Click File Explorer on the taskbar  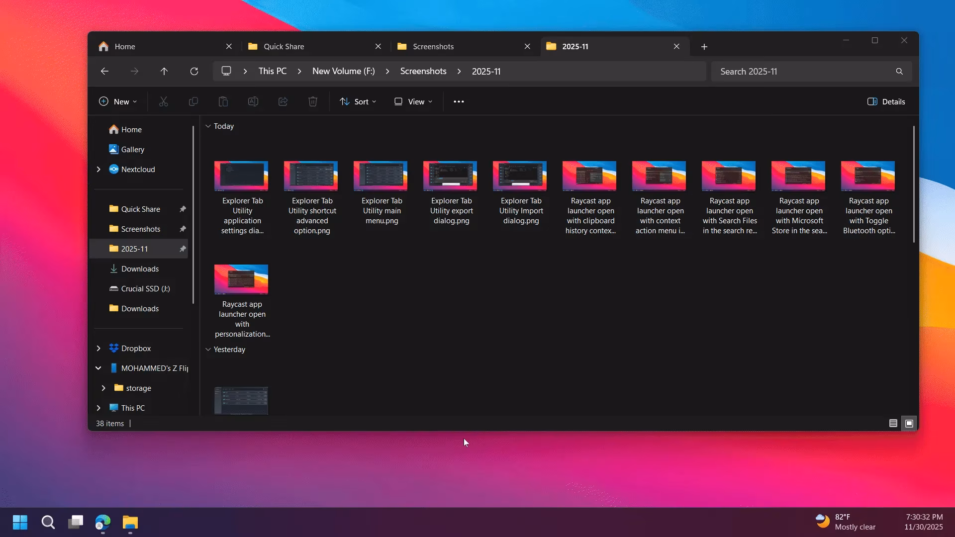[x=130, y=522]
